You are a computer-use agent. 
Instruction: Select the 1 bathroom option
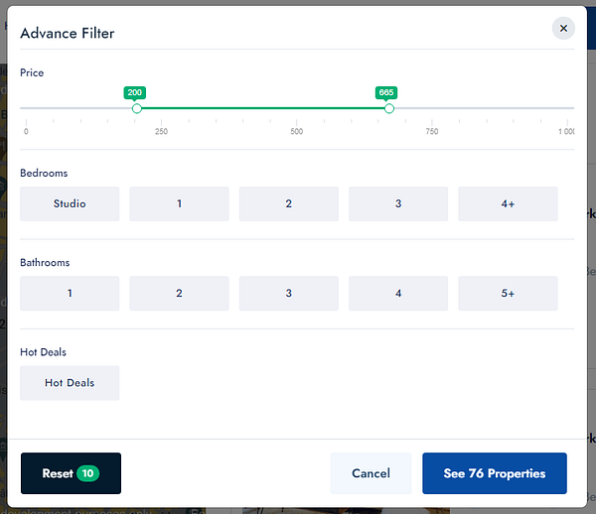pyautogui.click(x=70, y=294)
